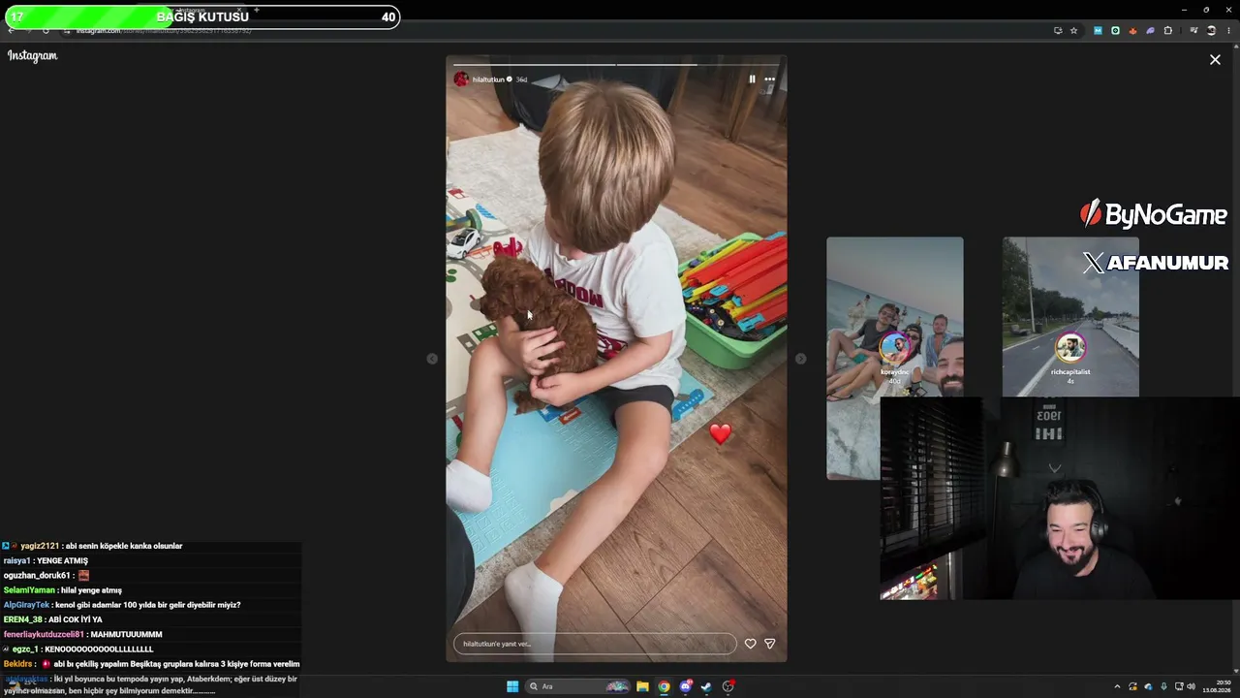1240x698 pixels.
Task: Open the richcapitalist story thumbnail
Action: point(1070,317)
